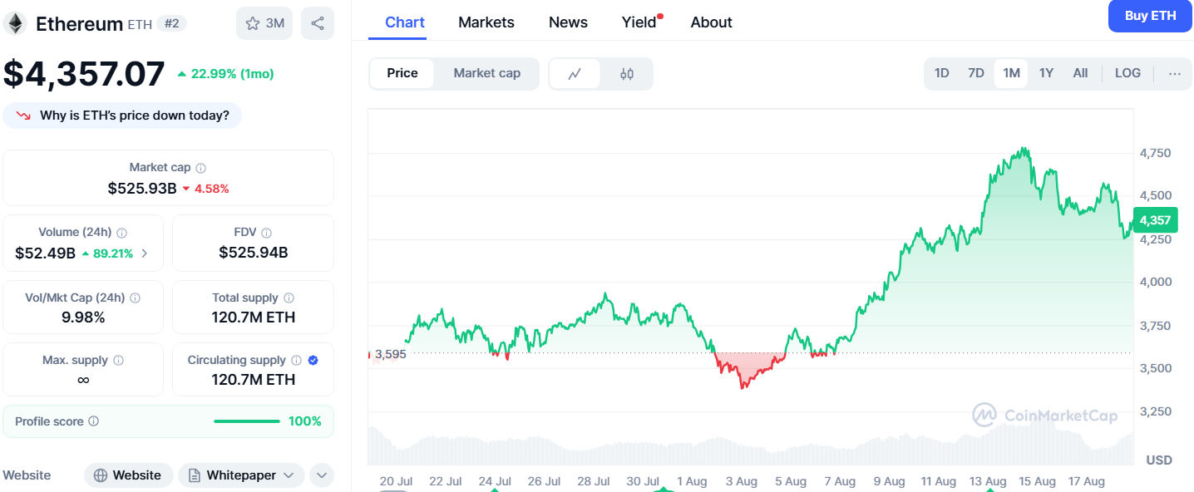This screenshot has height=492, width=1194.
Task: Click the Profile score info icon
Action: tap(94, 421)
